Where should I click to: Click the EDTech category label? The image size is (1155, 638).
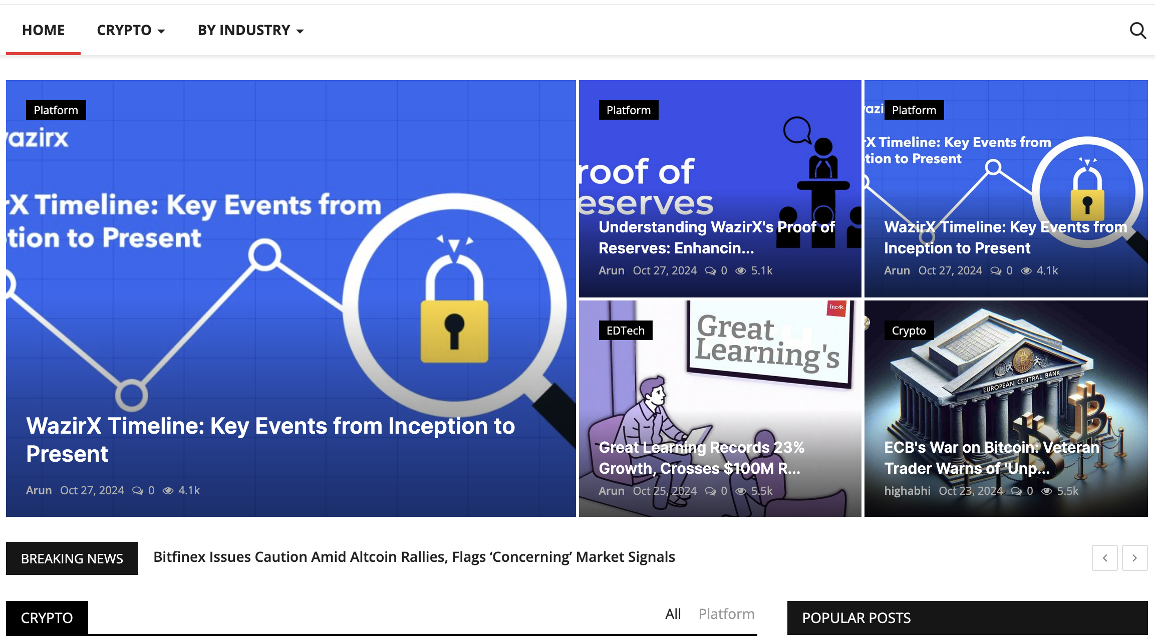626,330
